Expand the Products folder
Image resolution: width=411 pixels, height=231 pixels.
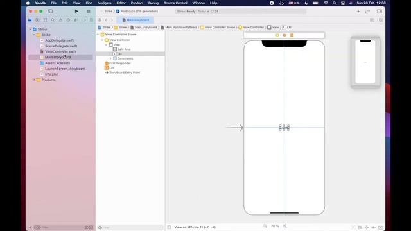pyautogui.click(x=34, y=80)
